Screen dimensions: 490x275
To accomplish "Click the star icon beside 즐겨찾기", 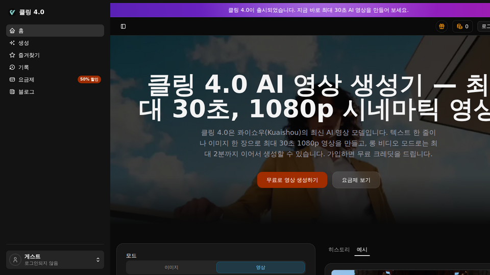I will [12, 55].
